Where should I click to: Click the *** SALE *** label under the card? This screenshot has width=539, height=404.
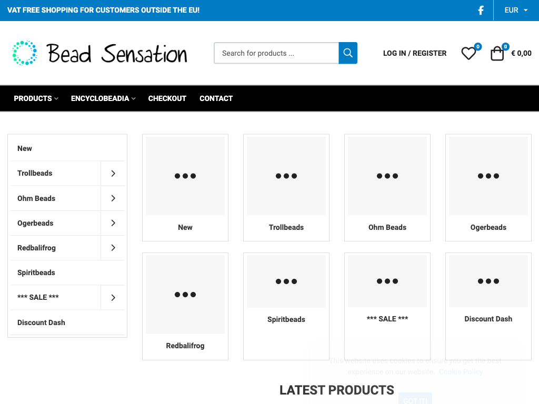point(387,319)
